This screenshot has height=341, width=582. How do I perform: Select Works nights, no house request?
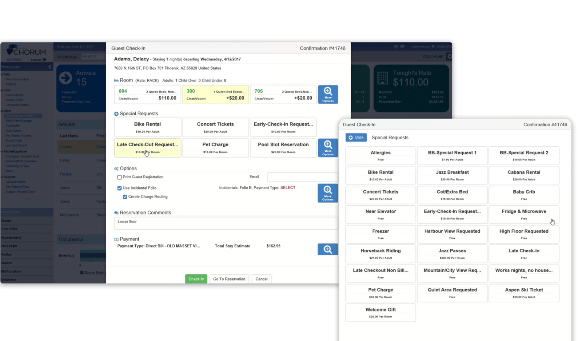pyautogui.click(x=524, y=274)
